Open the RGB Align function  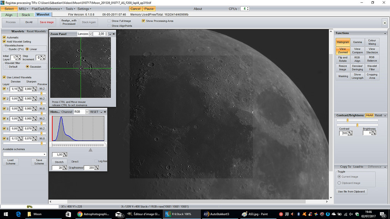click(357, 59)
